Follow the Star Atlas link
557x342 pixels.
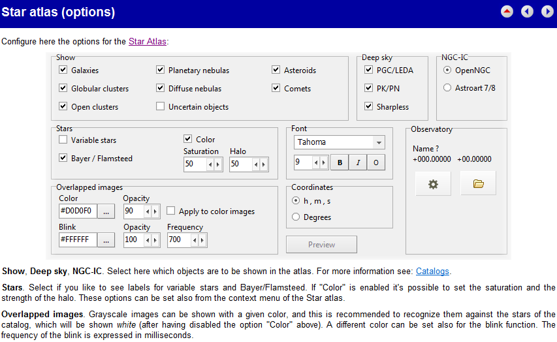pos(148,42)
